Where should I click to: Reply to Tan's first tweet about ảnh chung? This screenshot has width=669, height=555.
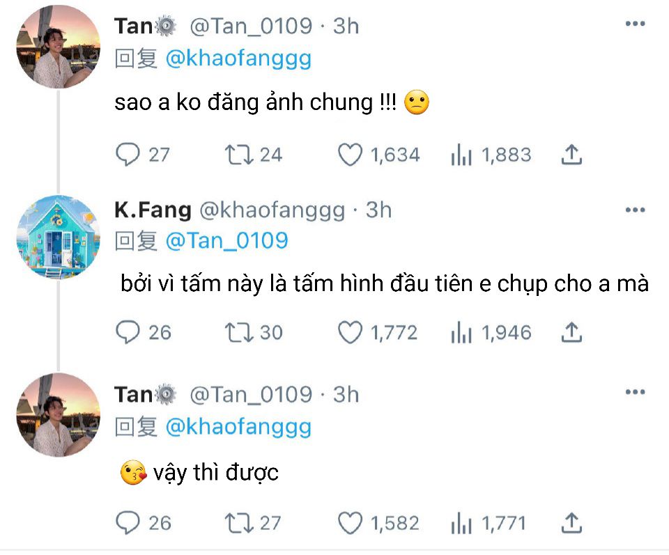tap(128, 155)
